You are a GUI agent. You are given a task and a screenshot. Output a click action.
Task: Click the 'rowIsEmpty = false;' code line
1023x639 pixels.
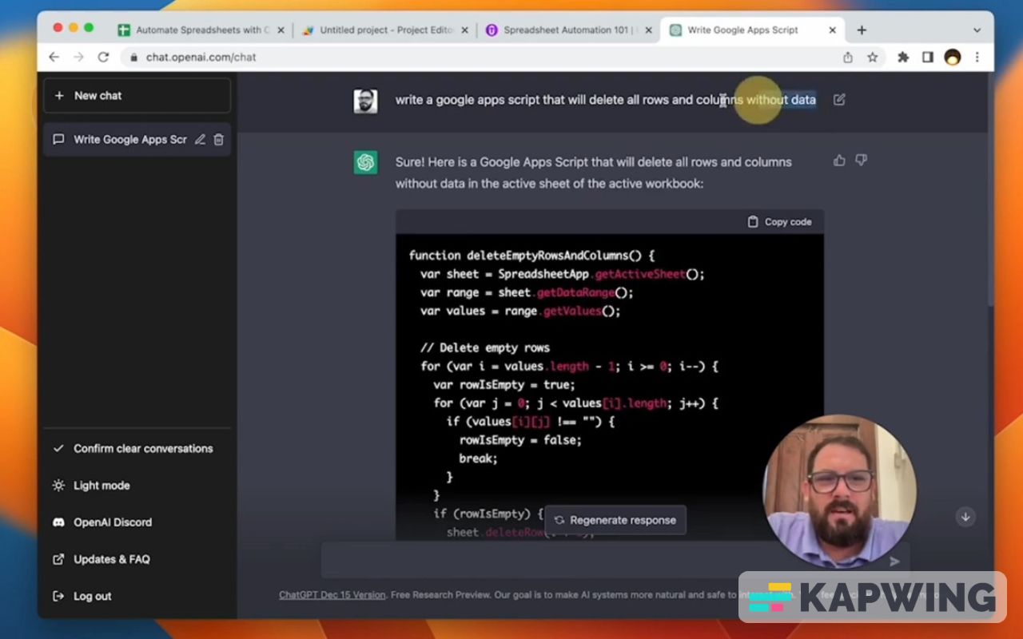pos(520,440)
